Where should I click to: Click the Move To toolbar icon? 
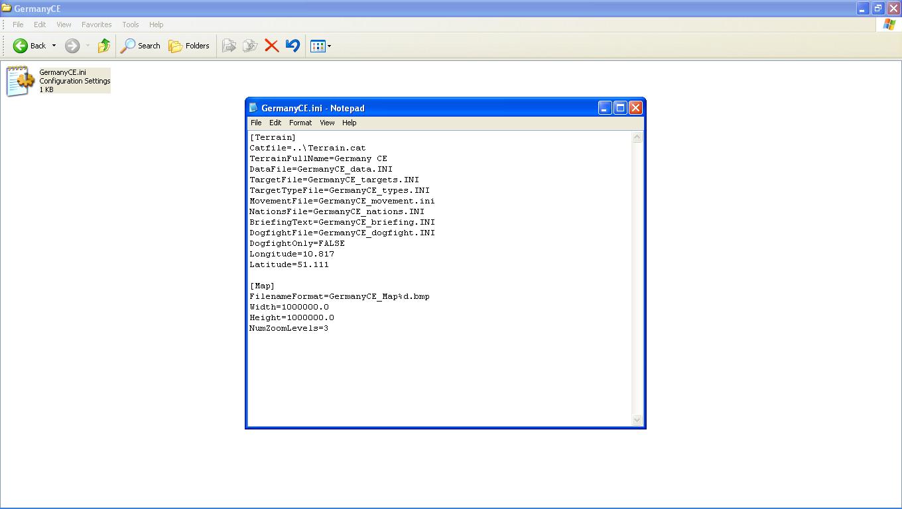(229, 46)
